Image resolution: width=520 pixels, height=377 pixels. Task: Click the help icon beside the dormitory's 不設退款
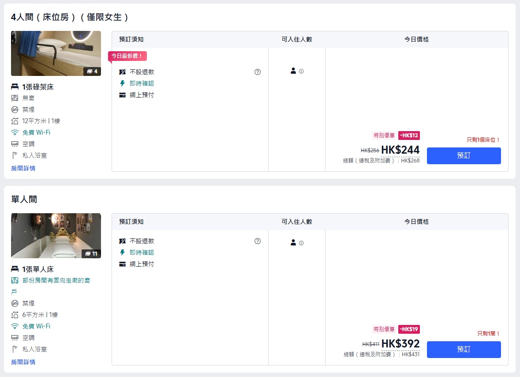tap(258, 72)
